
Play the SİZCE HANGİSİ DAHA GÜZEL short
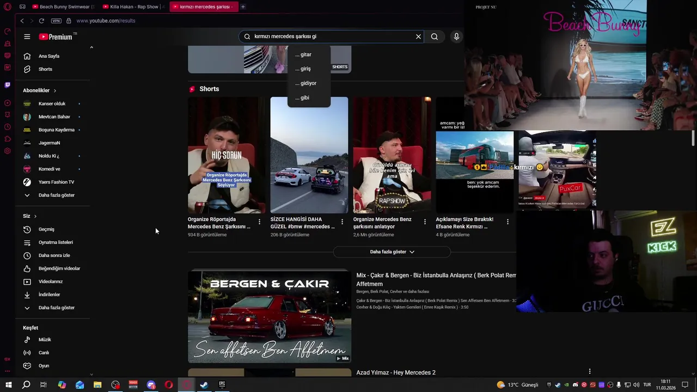pos(309,155)
